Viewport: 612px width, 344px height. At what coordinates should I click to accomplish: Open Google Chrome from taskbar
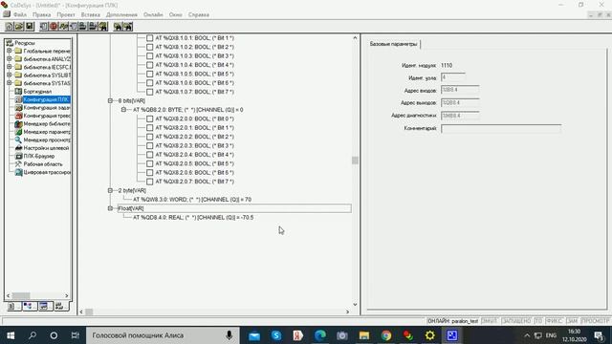(x=386, y=335)
